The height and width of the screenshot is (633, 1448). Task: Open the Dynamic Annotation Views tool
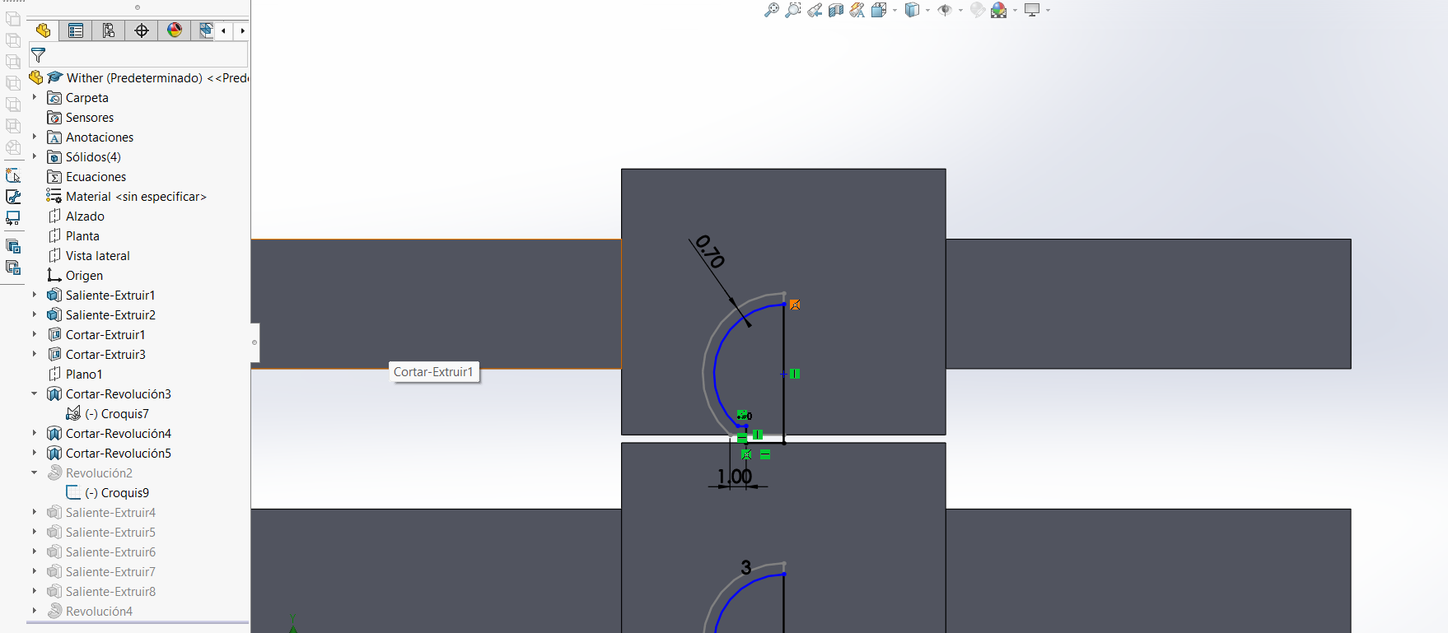[x=857, y=10]
